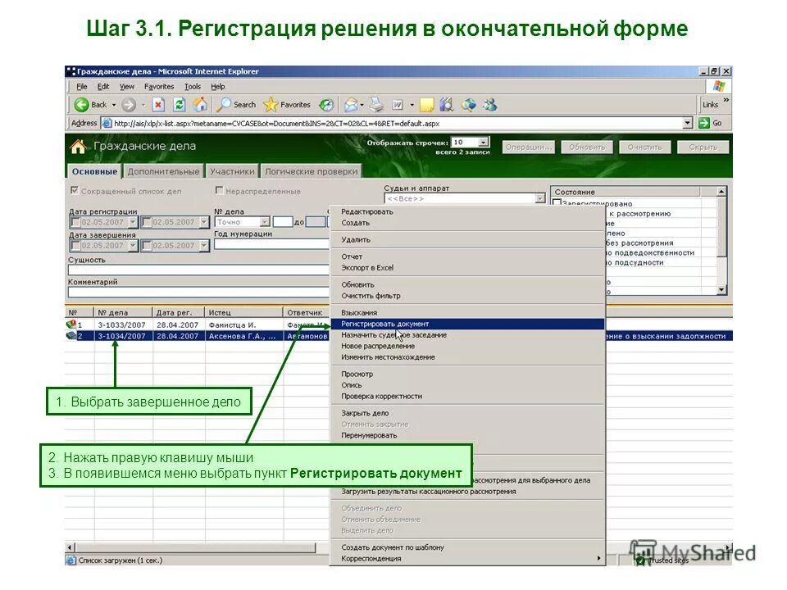787x590 pixels.
Task: Click the green Go arrow button
Action: point(704,123)
